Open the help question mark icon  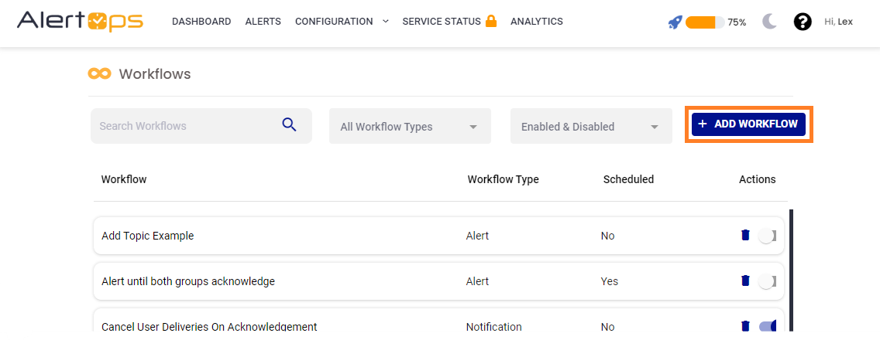pos(803,22)
